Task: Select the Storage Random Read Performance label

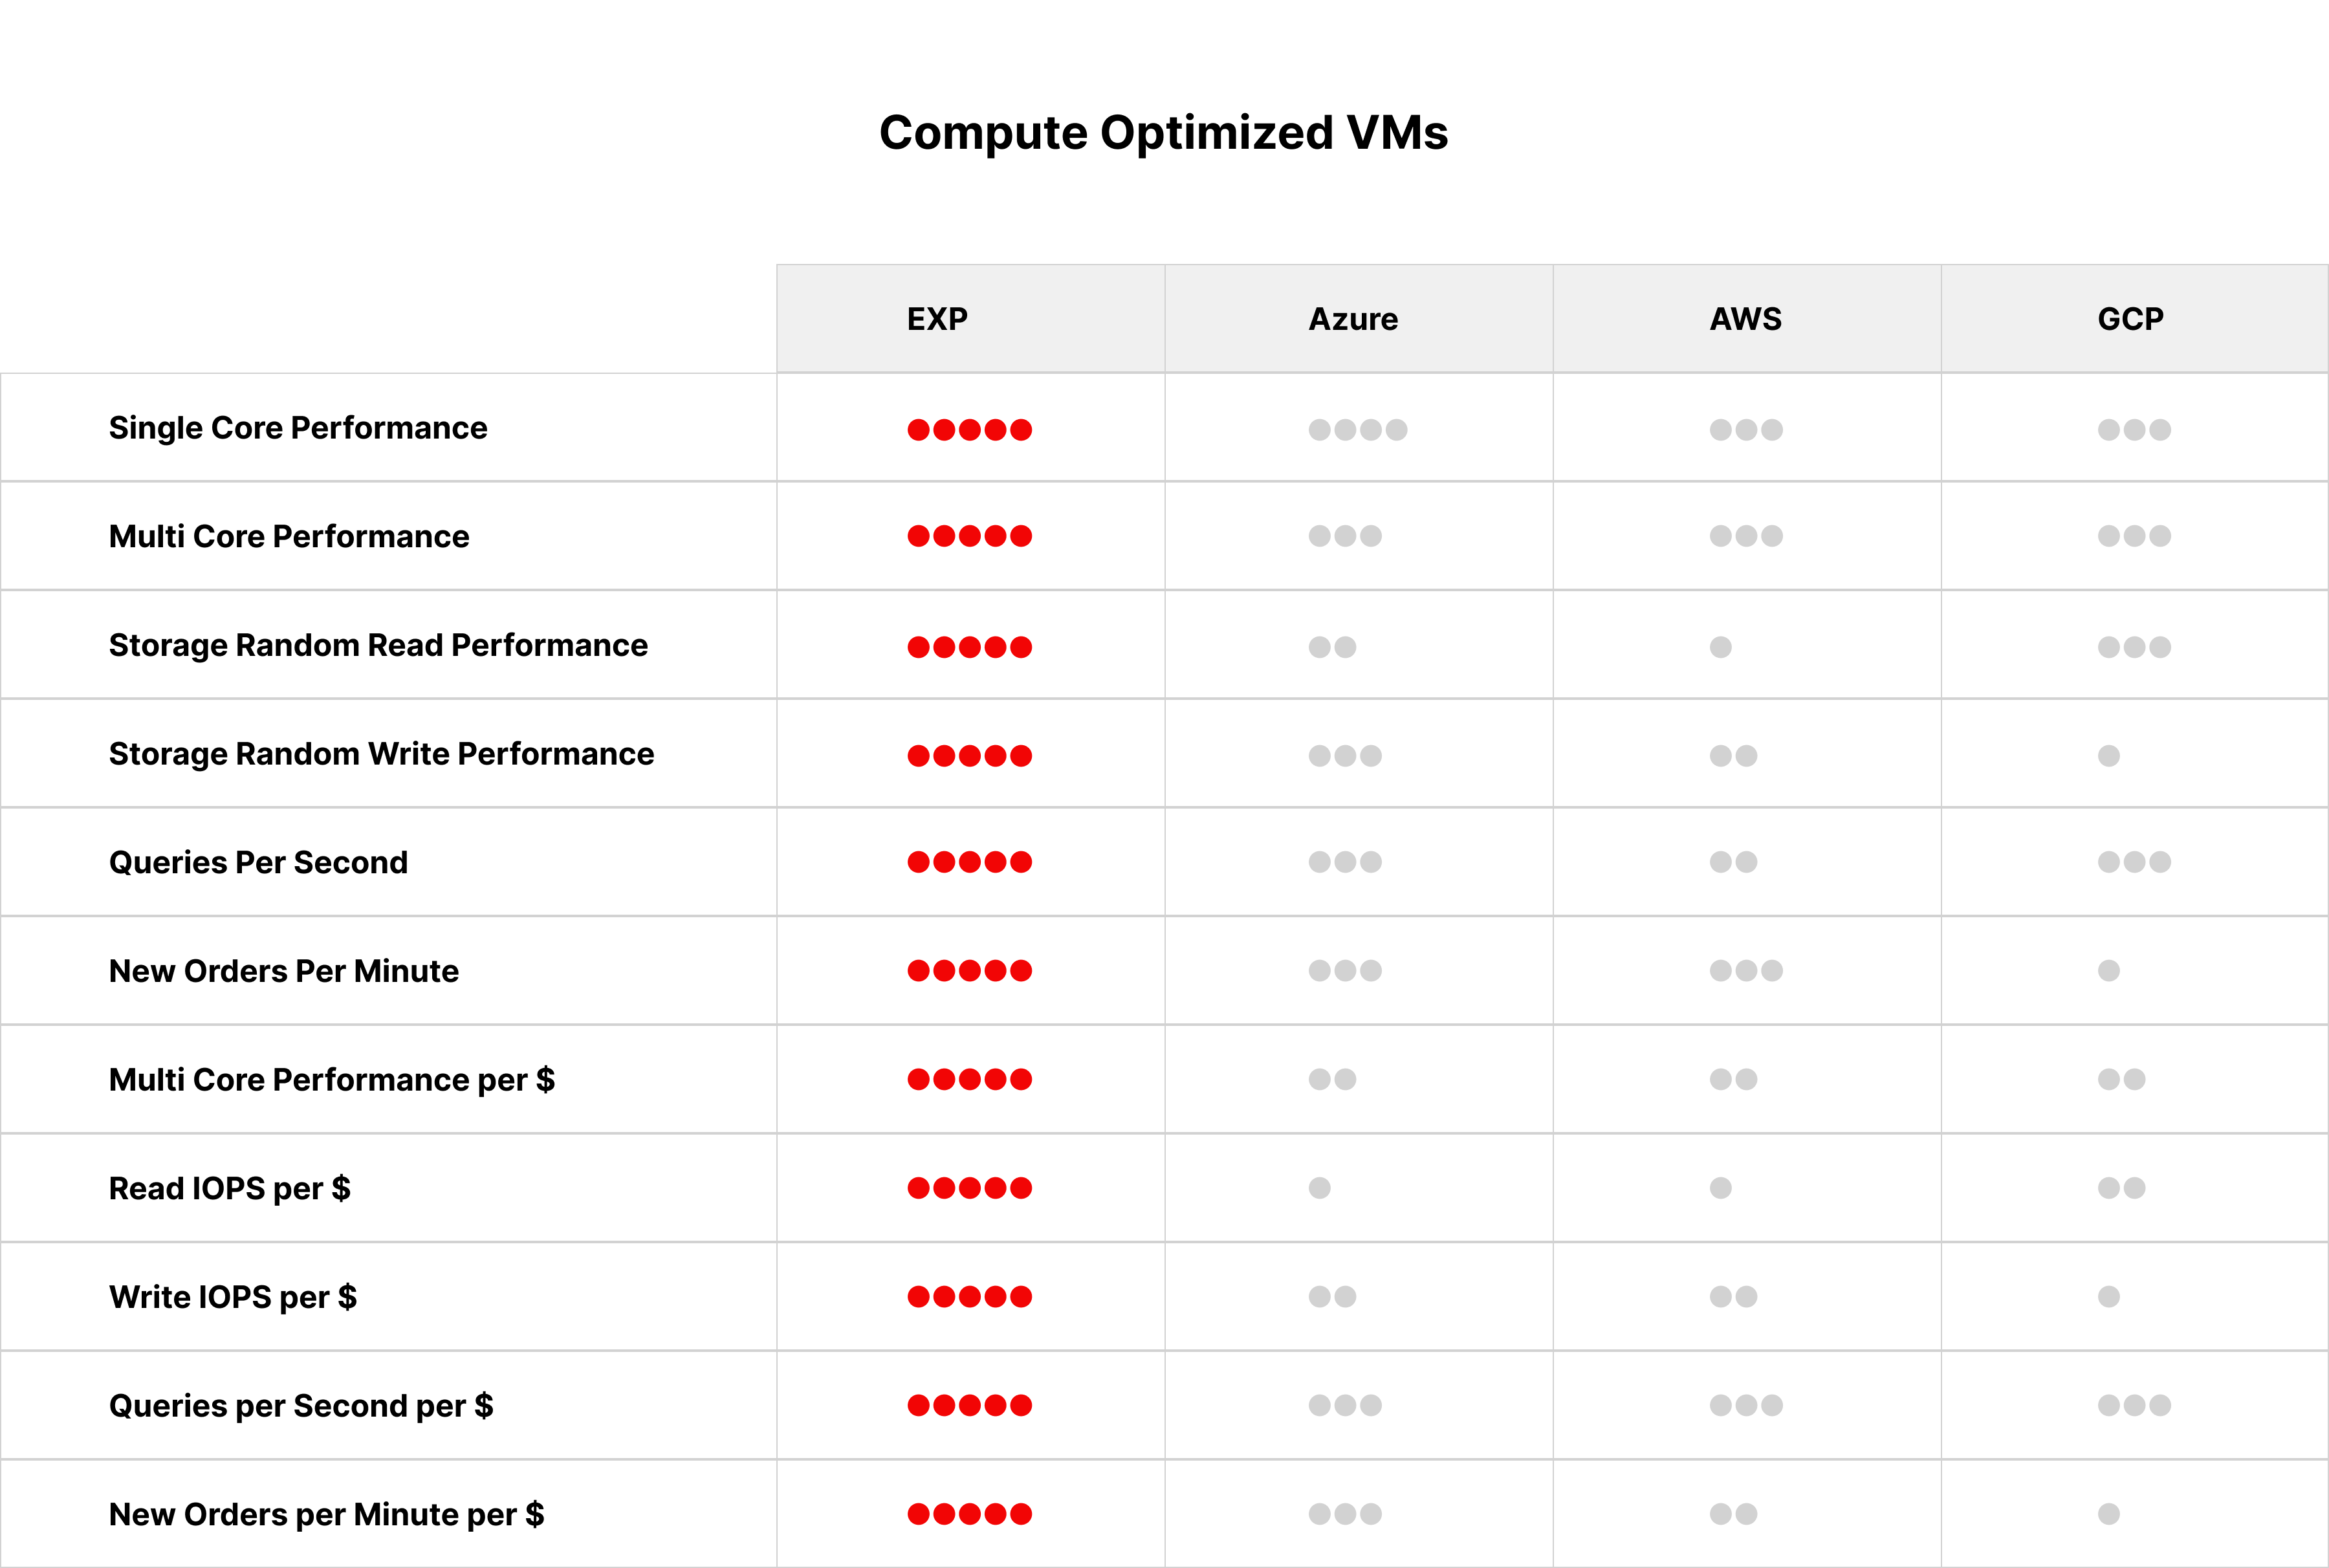Action: tap(378, 645)
